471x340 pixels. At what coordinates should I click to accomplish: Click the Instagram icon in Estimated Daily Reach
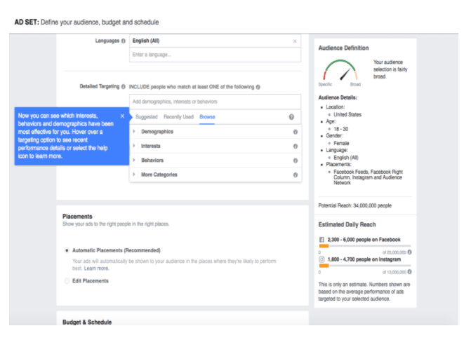point(321,259)
